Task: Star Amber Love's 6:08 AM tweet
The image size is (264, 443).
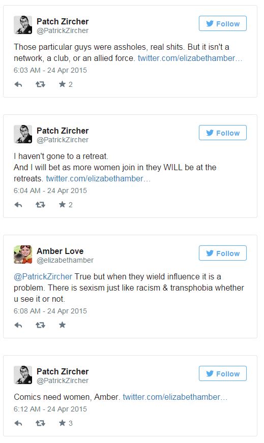Action: click(x=62, y=325)
